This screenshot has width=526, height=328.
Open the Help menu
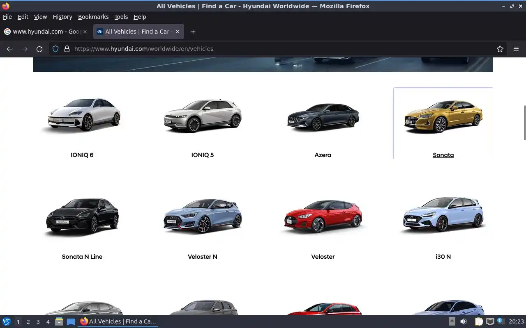(140, 17)
